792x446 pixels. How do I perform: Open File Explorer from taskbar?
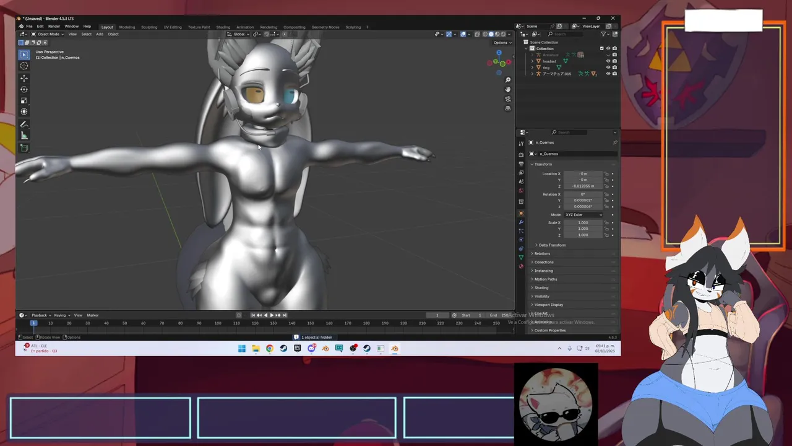pyautogui.click(x=256, y=348)
